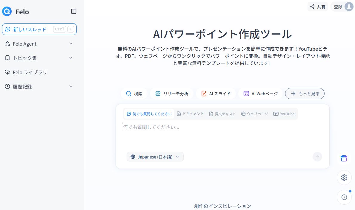Select the 検索 search mode
This screenshot has height=210, width=355.
(x=134, y=94)
